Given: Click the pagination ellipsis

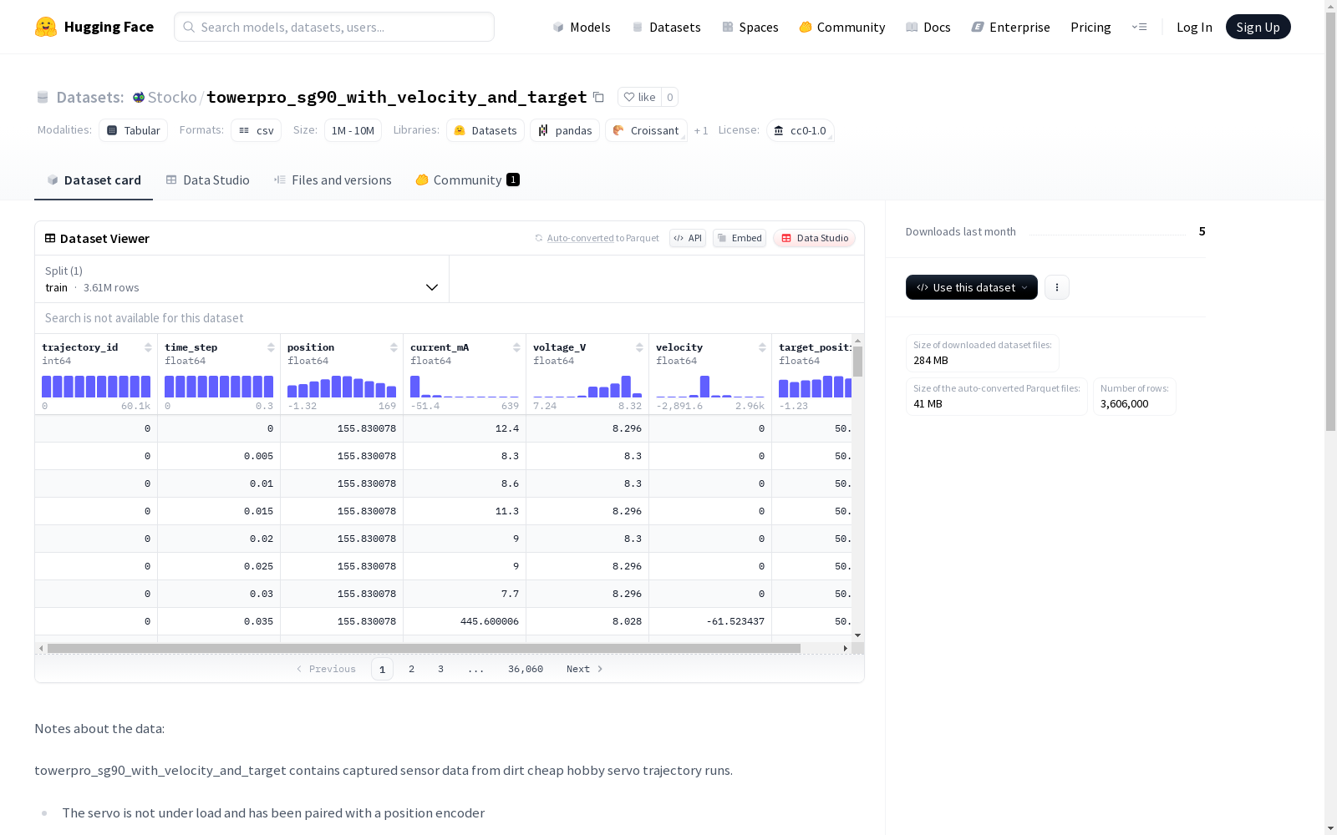Looking at the screenshot, I should pyautogui.click(x=475, y=669).
